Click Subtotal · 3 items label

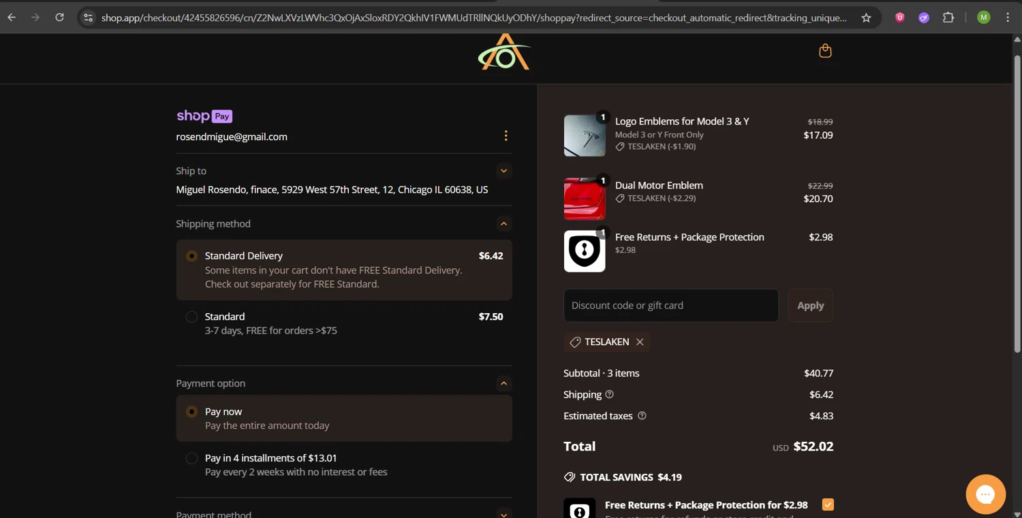tap(601, 373)
